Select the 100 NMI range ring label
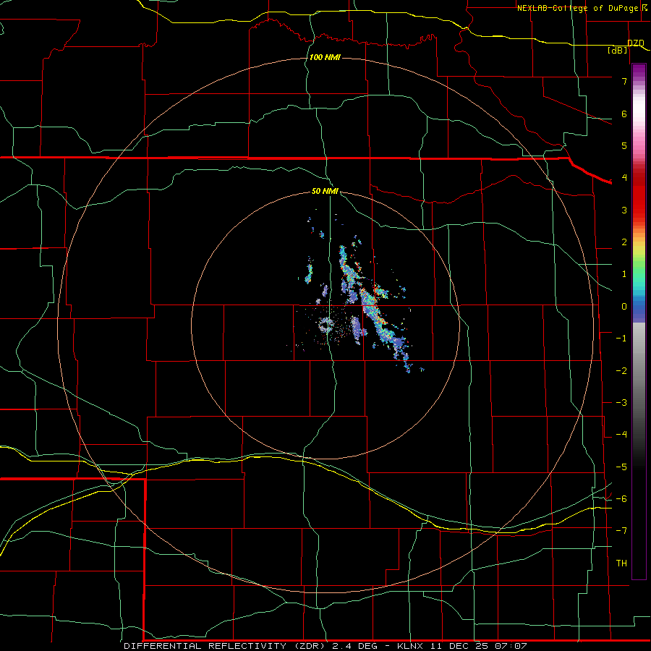 [x=325, y=57]
